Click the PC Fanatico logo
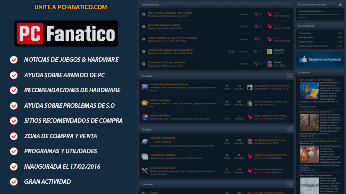 (x=66, y=34)
